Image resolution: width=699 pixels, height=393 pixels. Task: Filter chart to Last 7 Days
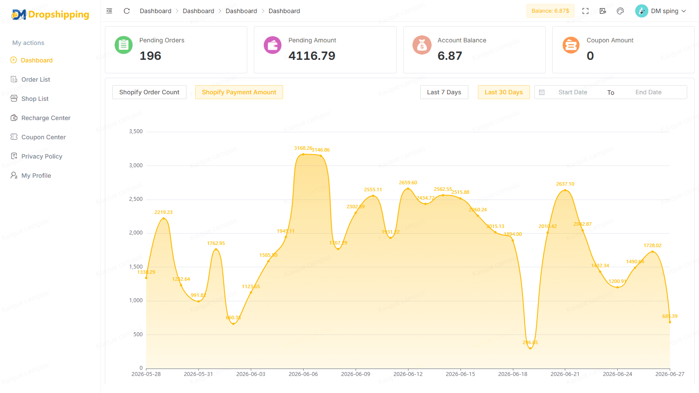[444, 92]
